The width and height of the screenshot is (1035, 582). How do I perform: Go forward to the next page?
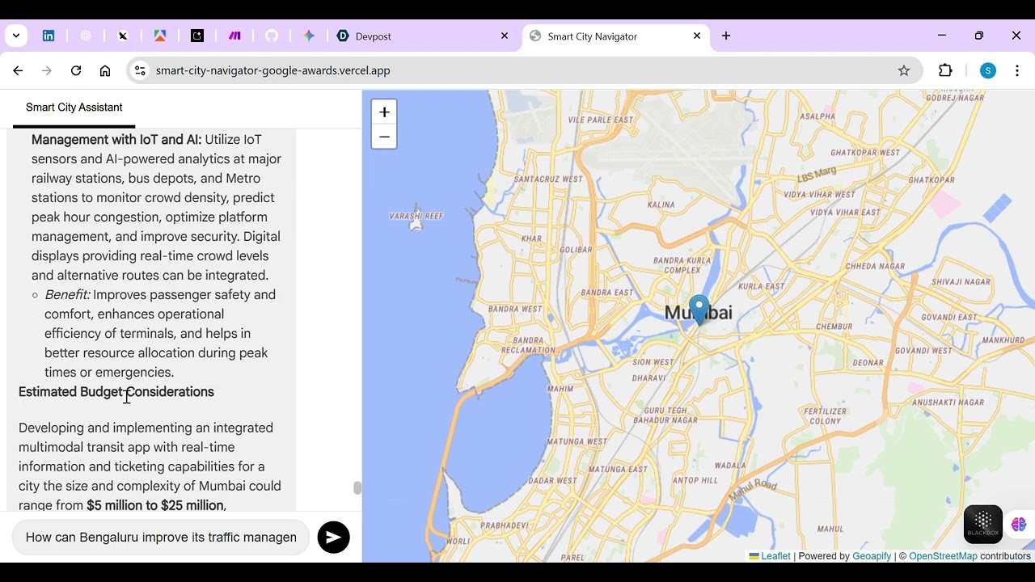point(47,70)
